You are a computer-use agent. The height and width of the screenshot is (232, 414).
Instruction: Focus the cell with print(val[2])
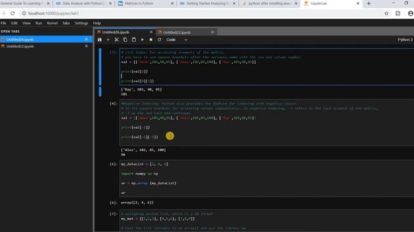[267, 66]
